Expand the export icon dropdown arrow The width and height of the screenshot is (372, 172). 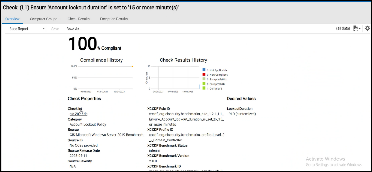360,29
